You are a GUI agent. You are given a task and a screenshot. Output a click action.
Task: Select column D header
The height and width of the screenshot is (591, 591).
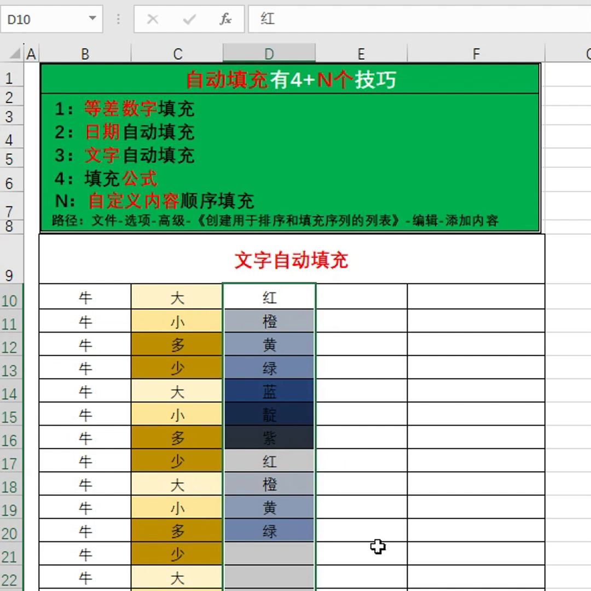(269, 54)
